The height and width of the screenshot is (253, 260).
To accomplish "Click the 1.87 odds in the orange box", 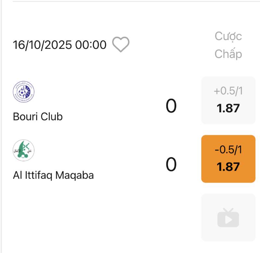I will click(228, 167).
